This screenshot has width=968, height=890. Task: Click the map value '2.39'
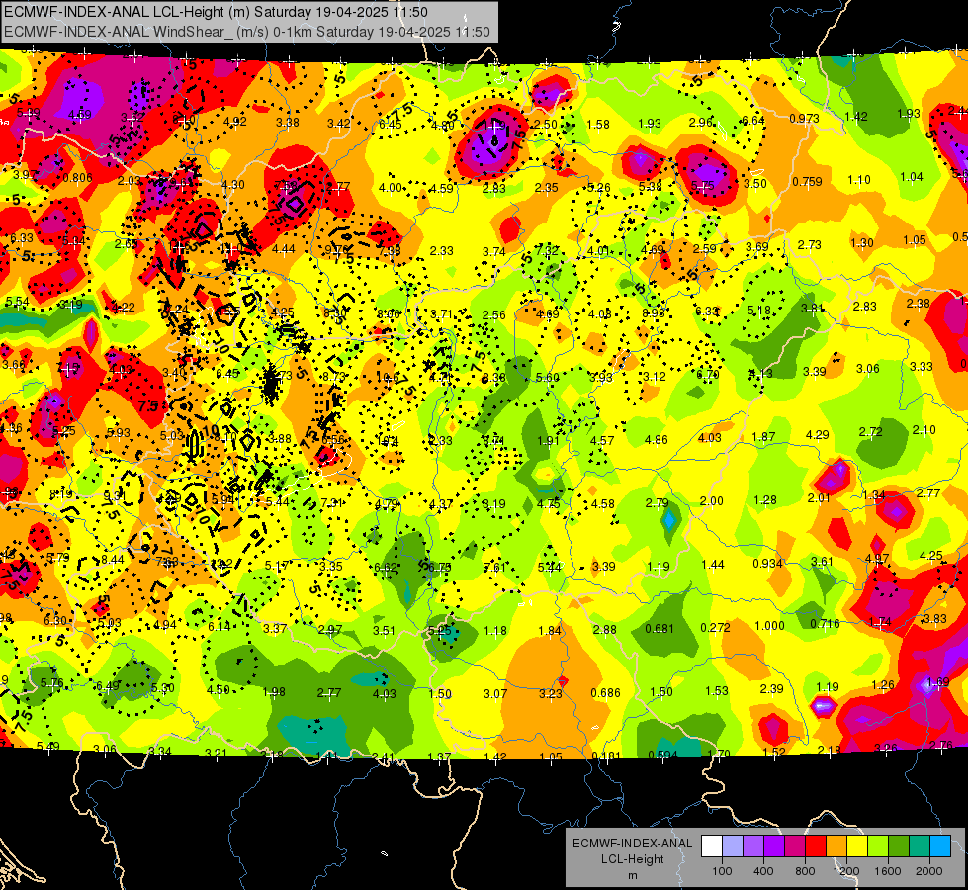(771, 689)
